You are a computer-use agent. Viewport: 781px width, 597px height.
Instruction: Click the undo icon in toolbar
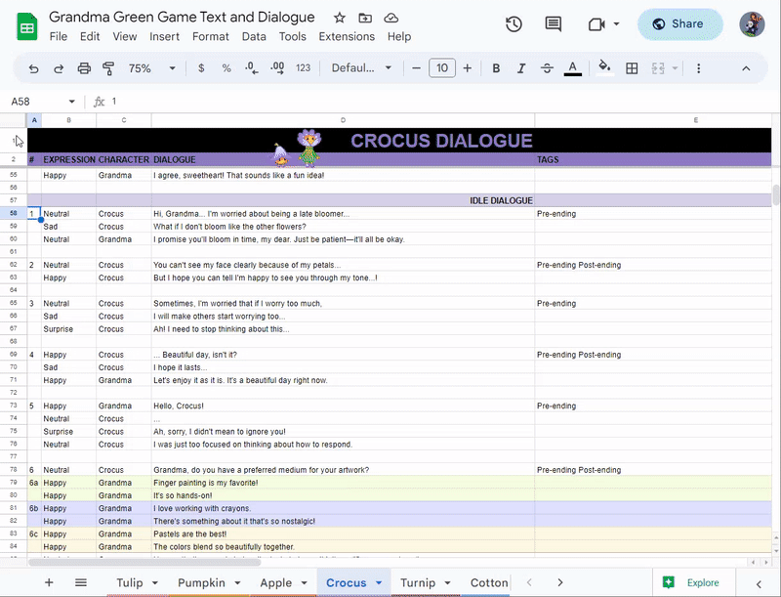click(34, 68)
